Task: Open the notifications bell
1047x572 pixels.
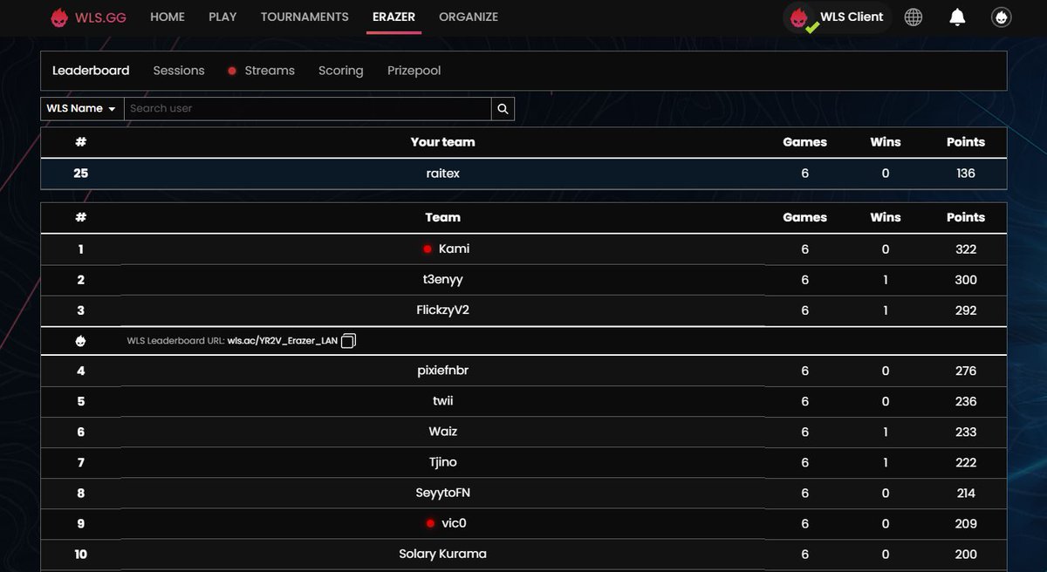Action: (957, 17)
